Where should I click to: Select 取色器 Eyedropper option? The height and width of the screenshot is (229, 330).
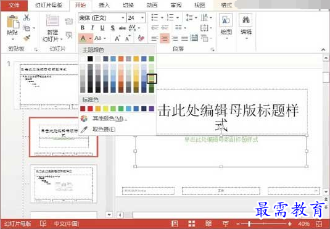[x=104, y=130]
